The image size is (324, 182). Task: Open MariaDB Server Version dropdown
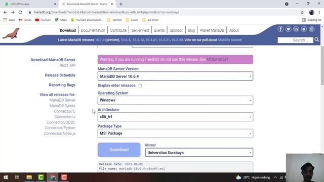[175, 76]
